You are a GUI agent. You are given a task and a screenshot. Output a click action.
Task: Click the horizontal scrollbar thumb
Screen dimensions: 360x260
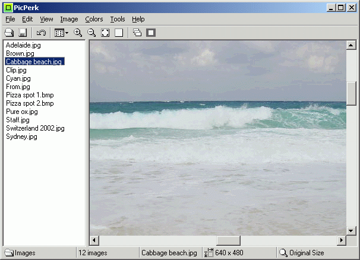(x=228, y=240)
